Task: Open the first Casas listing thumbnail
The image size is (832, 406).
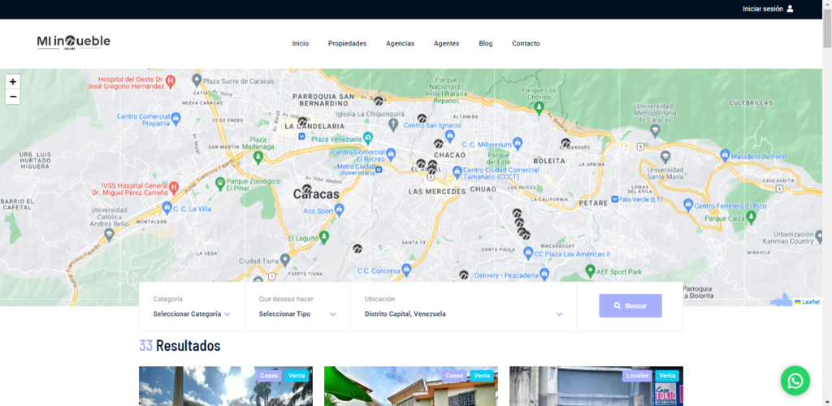Action: tap(225, 387)
